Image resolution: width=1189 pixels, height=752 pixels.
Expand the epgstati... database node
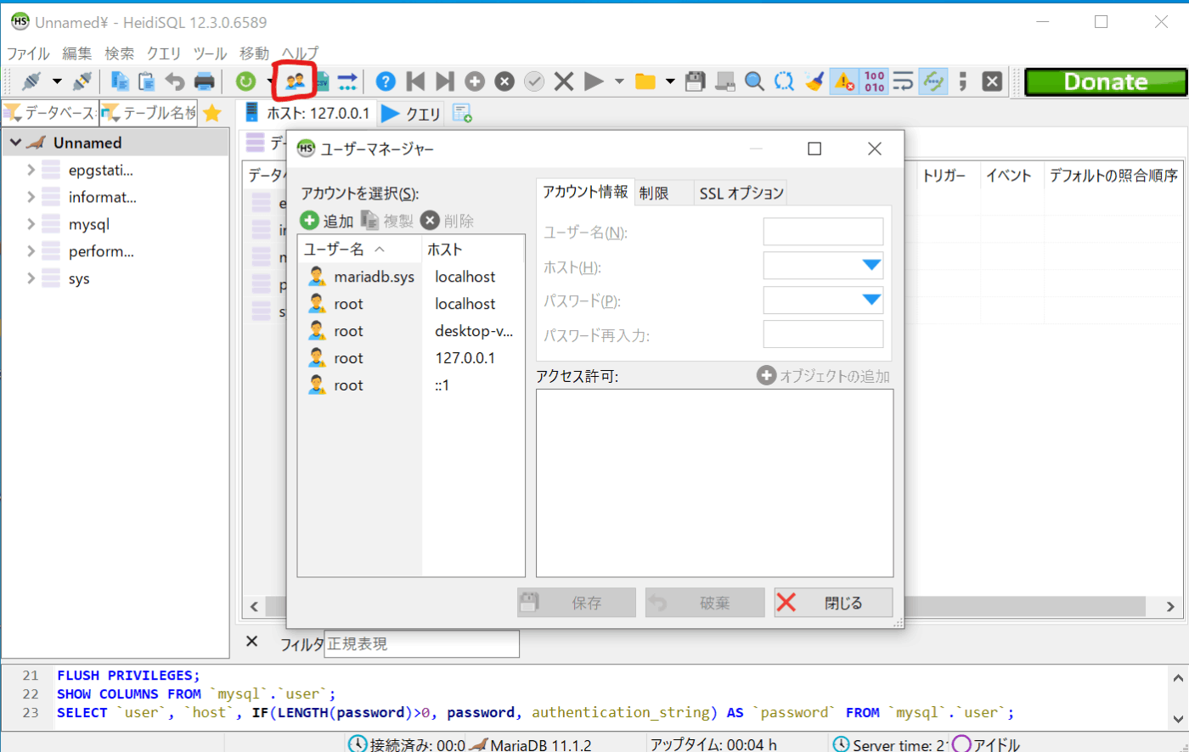31,170
